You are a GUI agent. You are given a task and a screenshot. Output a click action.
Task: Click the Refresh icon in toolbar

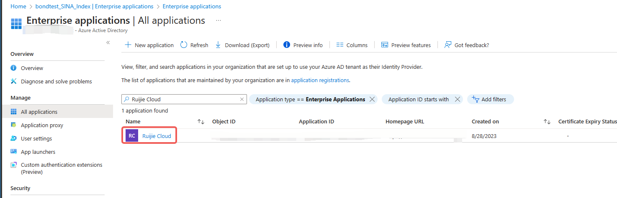coord(184,45)
